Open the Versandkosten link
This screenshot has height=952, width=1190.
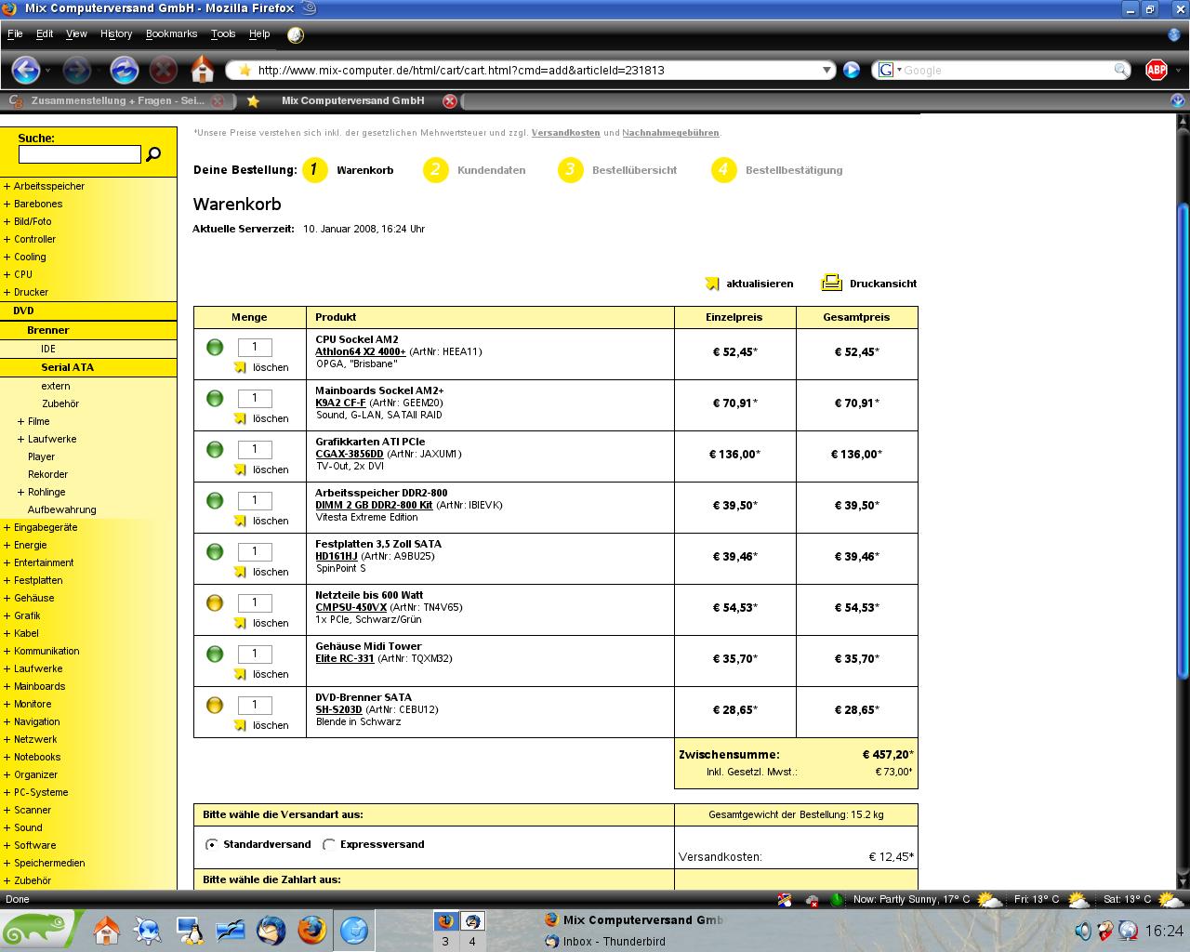pyautogui.click(x=565, y=133)
